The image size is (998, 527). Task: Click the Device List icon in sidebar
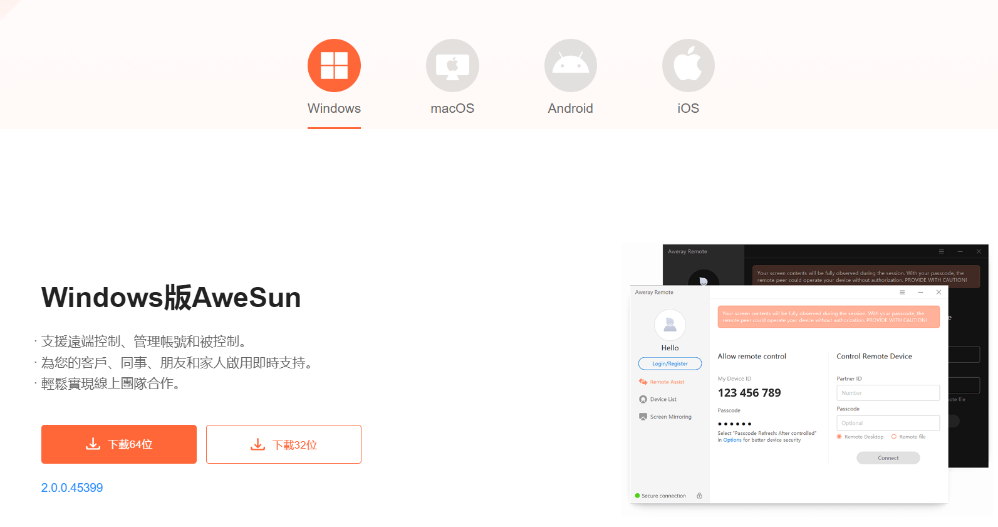tap(643, 399)
